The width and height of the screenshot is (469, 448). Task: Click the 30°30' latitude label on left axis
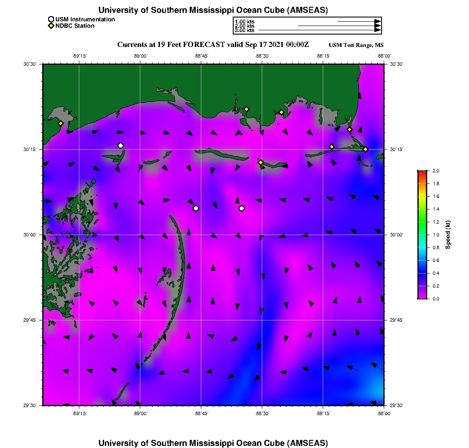(30, 64)
